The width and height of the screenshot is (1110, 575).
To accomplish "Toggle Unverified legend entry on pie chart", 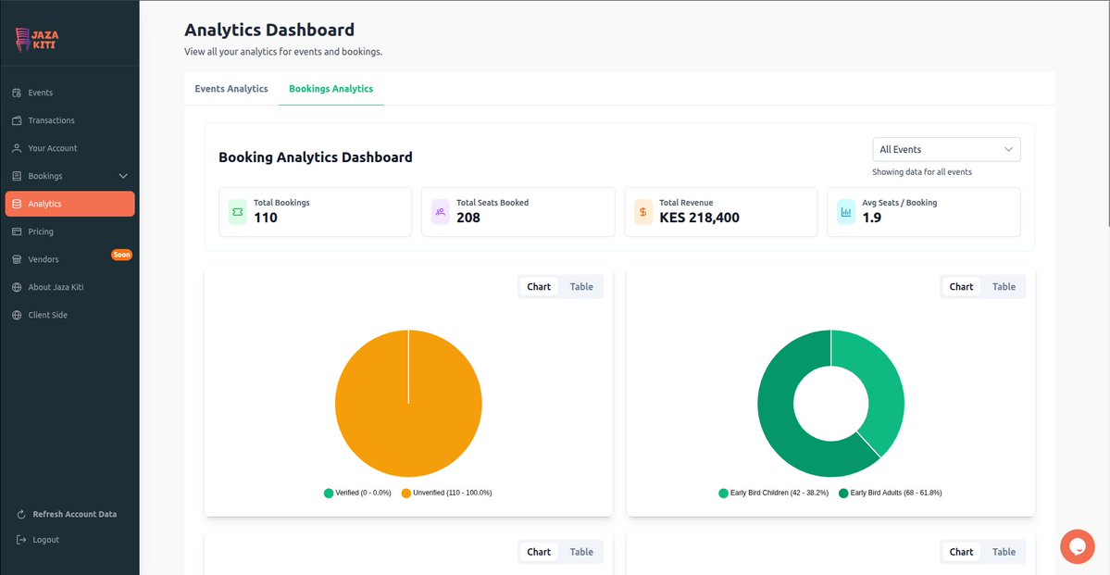I will pyautogui.click(x=447, y=493).
